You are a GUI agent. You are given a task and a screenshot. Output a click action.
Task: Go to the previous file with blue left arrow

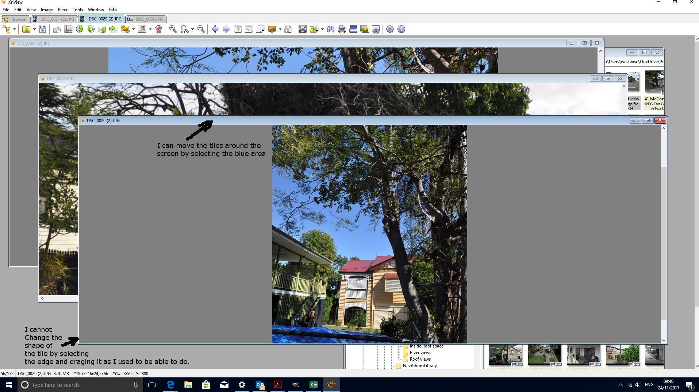tap(215, 29)
